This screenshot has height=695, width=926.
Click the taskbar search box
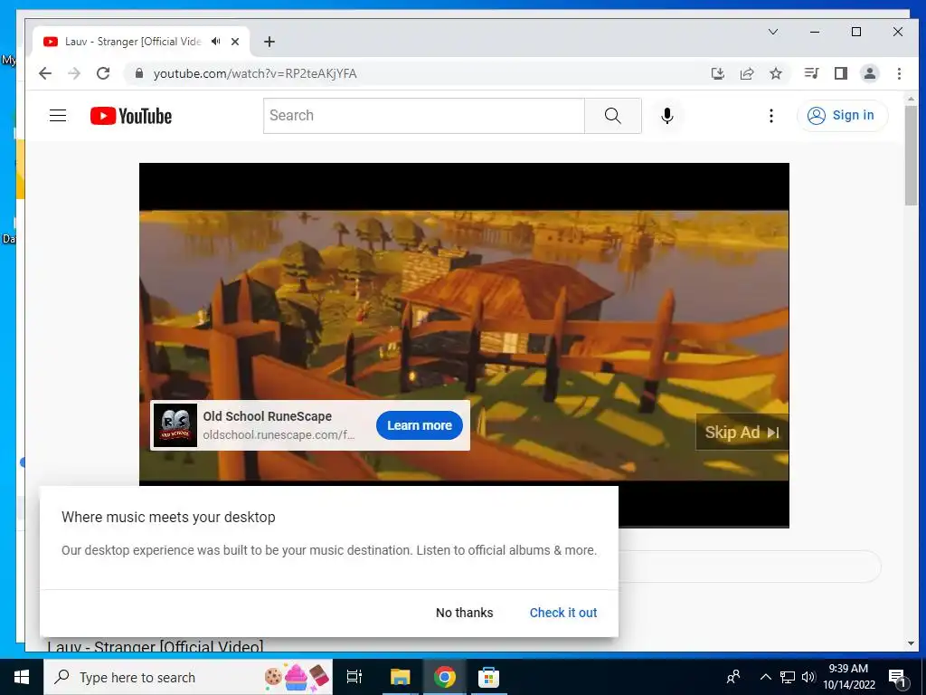coord(188,677)
